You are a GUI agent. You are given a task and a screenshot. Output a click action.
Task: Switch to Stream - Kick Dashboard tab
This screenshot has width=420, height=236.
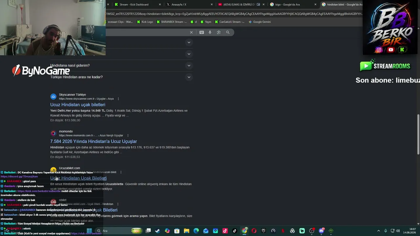click(x=138, y=5)
